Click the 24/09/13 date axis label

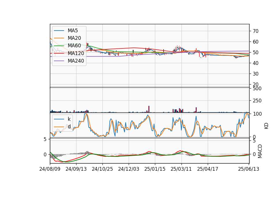tap(76, 169)
